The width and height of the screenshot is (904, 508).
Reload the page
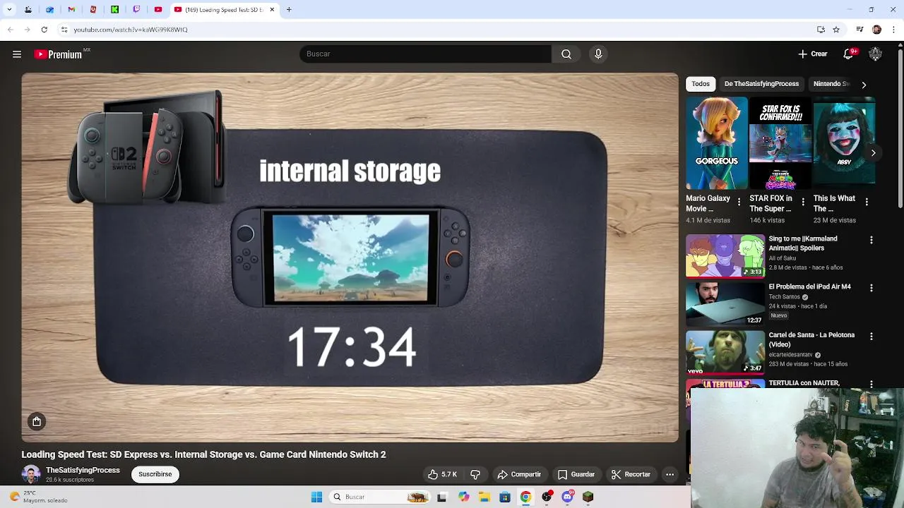point(44,30)
